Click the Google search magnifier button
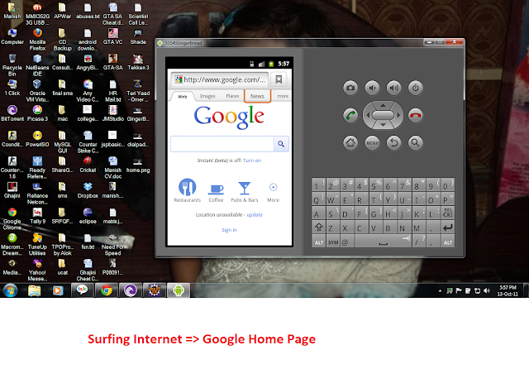Image resolution: width=529 pixels, height=369 pixels. click(x=281, y=144)
